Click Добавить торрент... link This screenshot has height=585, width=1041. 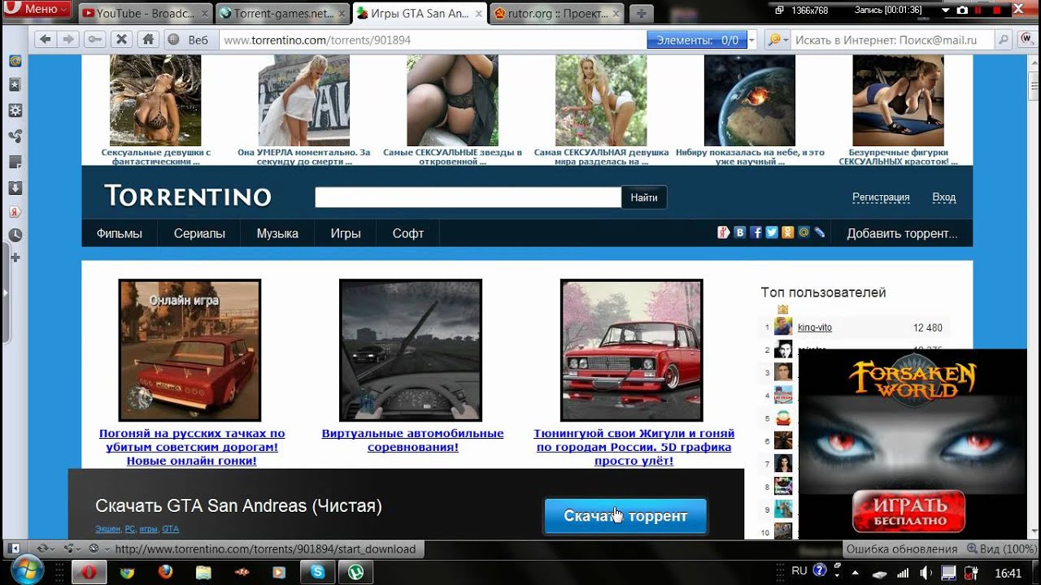[x=902, y=233]
